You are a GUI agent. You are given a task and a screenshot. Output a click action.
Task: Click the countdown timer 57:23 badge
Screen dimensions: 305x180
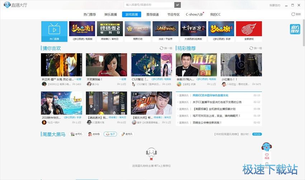[257, 134]
